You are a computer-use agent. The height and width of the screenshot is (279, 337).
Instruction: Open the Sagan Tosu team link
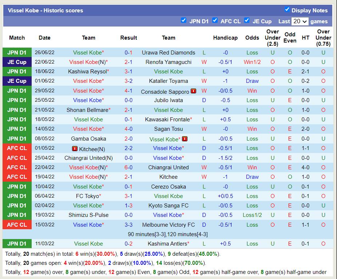168,129
